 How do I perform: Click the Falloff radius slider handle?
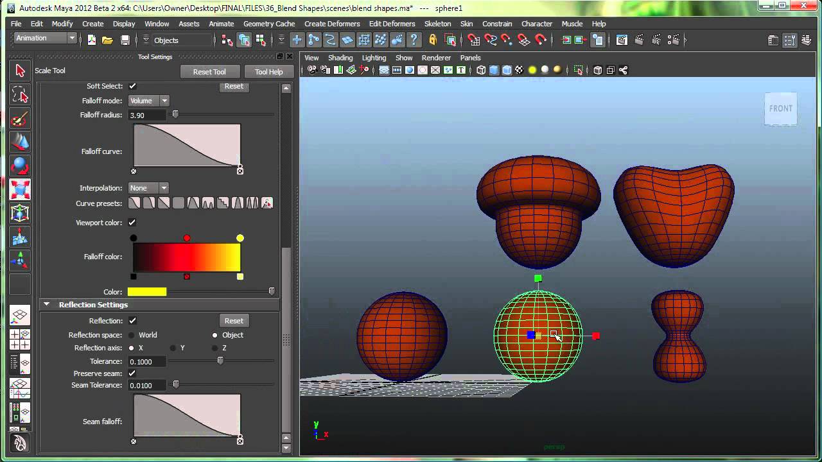(x=175, y=114)
